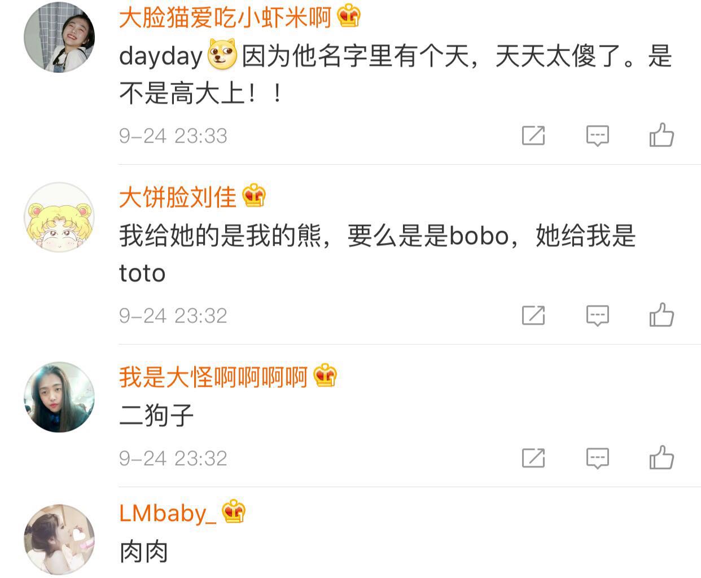Open 大脸猫爱吃小虾米啊's profile from username
The image size is (701, 578).
(225, 18)
